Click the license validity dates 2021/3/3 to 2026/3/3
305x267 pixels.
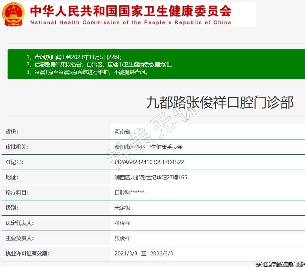[x=143, y=253]
